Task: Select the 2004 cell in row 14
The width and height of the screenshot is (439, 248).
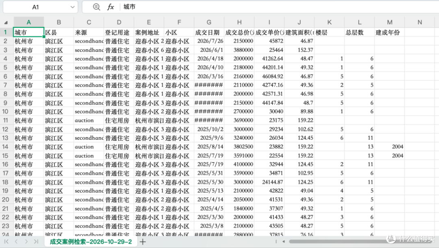Action: click(389, 147)
